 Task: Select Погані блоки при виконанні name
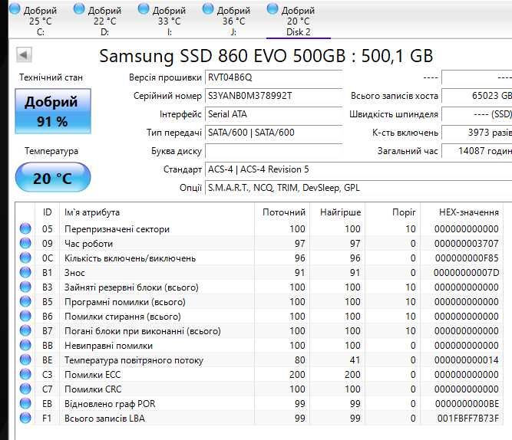click(x=142, y=331)
